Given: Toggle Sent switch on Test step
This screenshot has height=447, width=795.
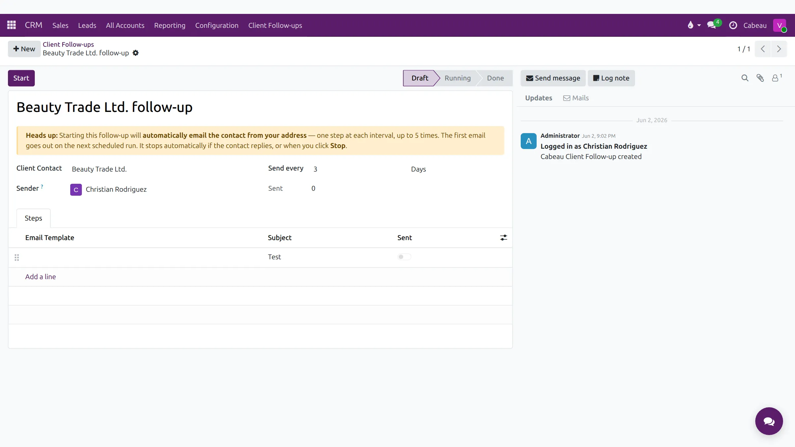Looking at the screenshot, I should point(404,257).
